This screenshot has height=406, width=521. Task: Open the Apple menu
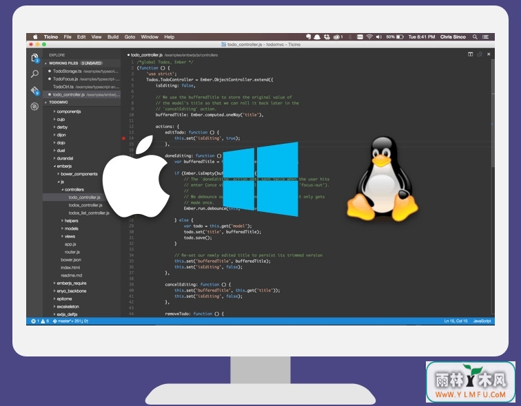(x=35, y=37)
